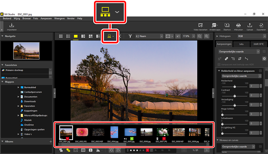Rotate image counterclockwise
The height and width of the screenshot is (154, 268).
click(111, 150)
